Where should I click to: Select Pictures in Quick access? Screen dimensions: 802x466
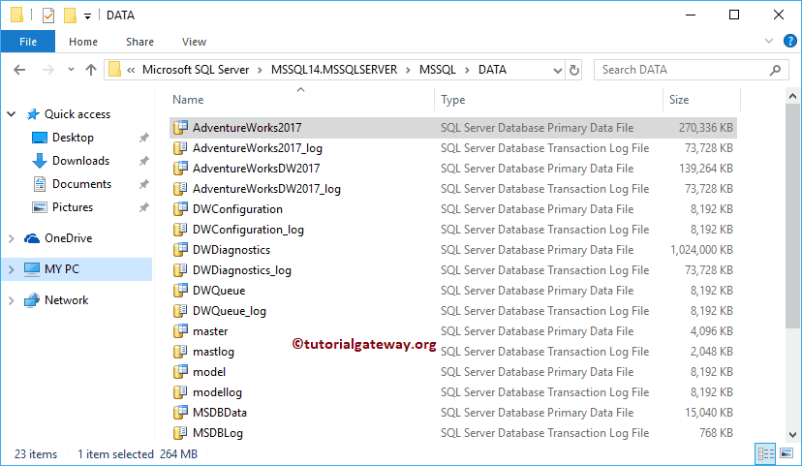point(72,207)
